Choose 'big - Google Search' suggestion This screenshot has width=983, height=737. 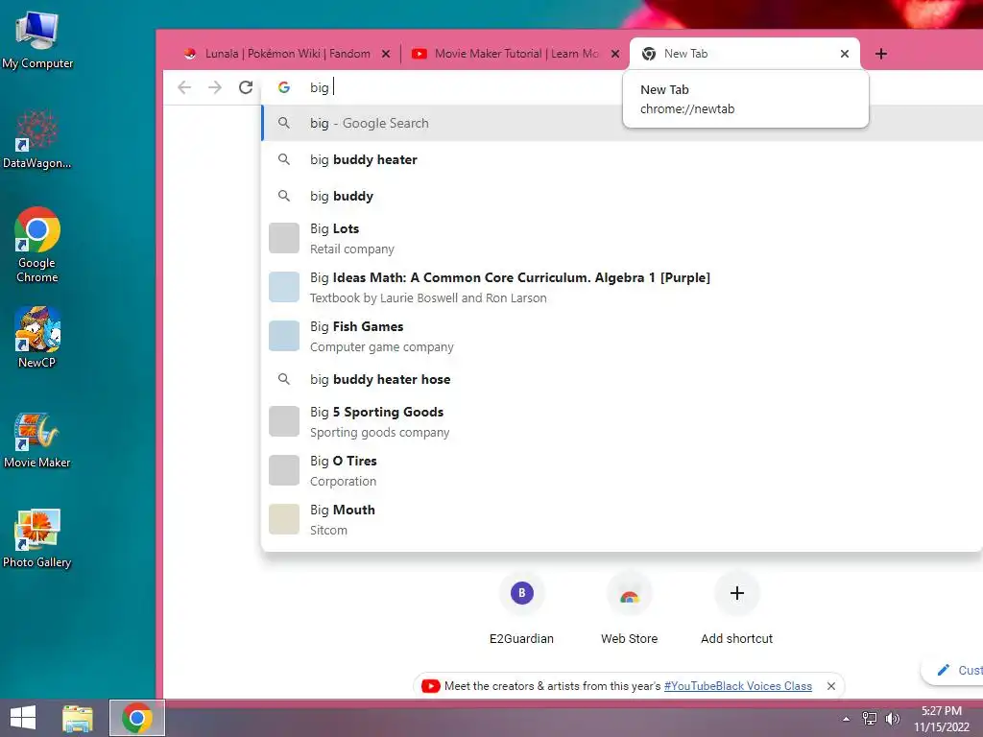click(x=622, y=124)
